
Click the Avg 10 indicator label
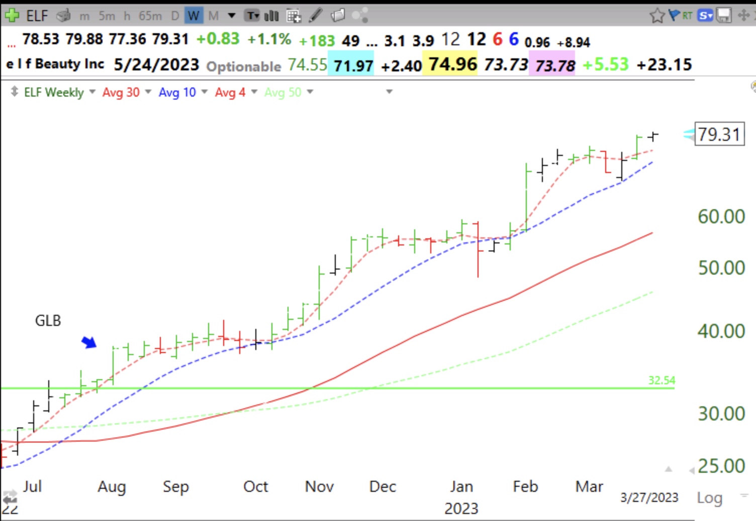click(x=177, y=93)
